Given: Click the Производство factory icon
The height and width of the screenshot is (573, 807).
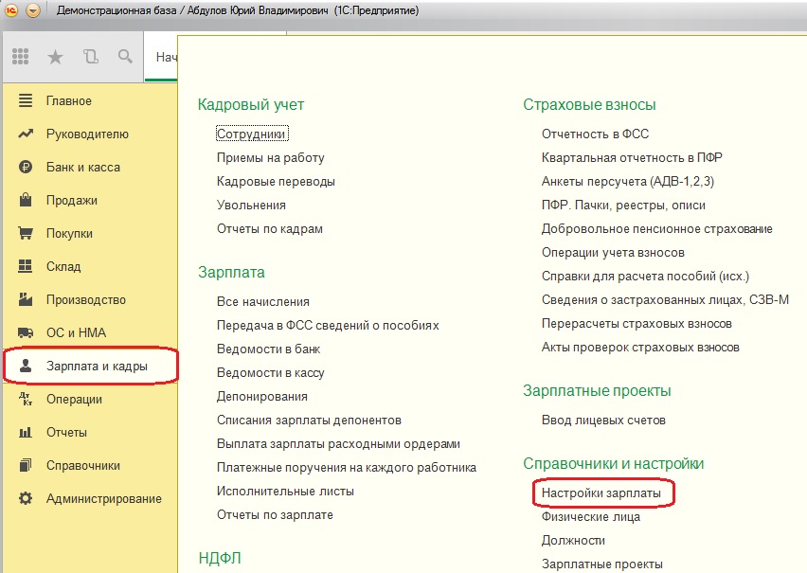Looking at the screenshot, I should pos(26,299).
